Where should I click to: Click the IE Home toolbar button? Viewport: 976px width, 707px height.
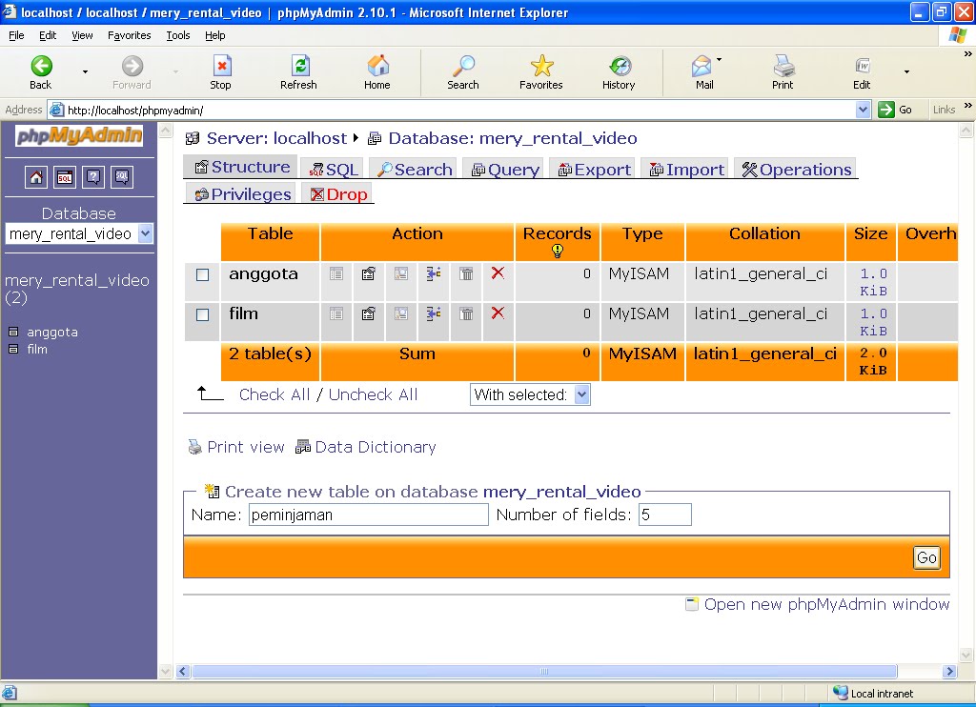[x=377, y=72]
